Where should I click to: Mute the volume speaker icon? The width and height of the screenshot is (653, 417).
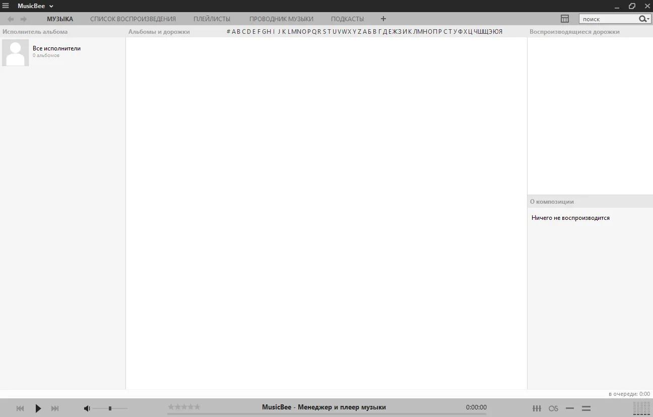coord(87,408)
